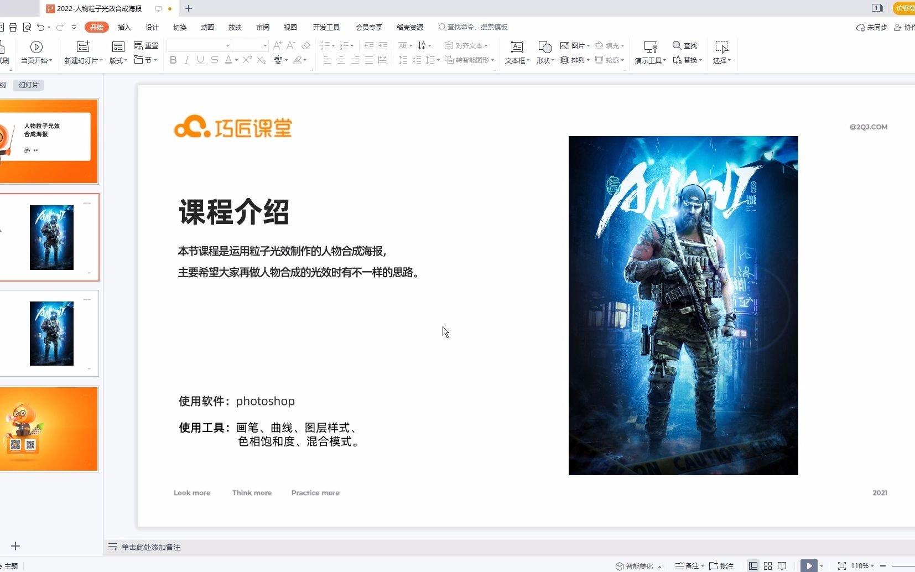Justify the paragraph text
The width and height of the screenshot is (915, 572).
coord(369,60)
